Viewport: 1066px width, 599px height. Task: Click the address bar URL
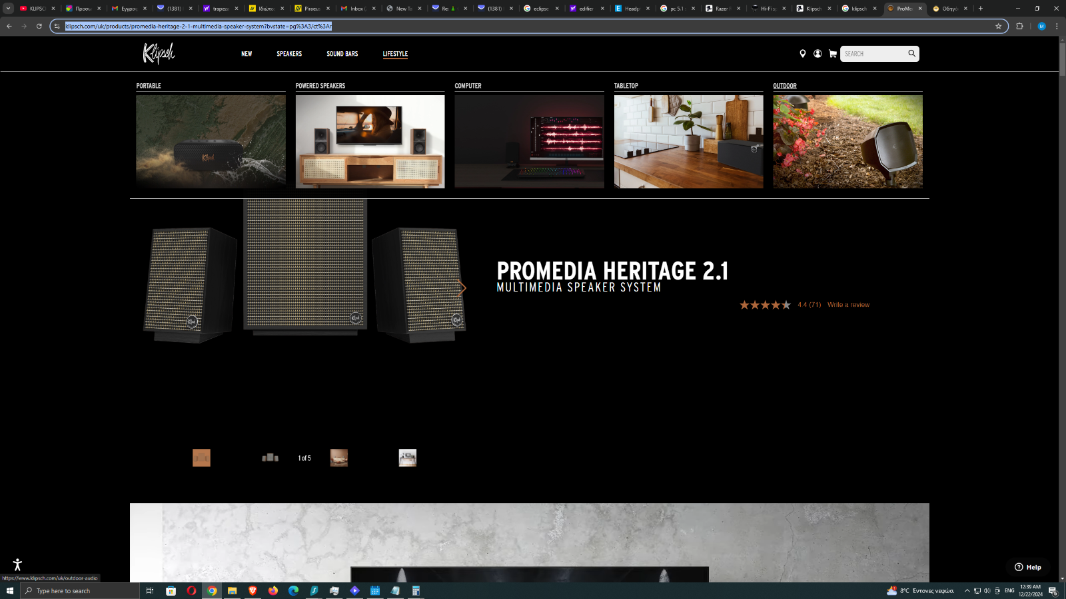pos(199,26)
